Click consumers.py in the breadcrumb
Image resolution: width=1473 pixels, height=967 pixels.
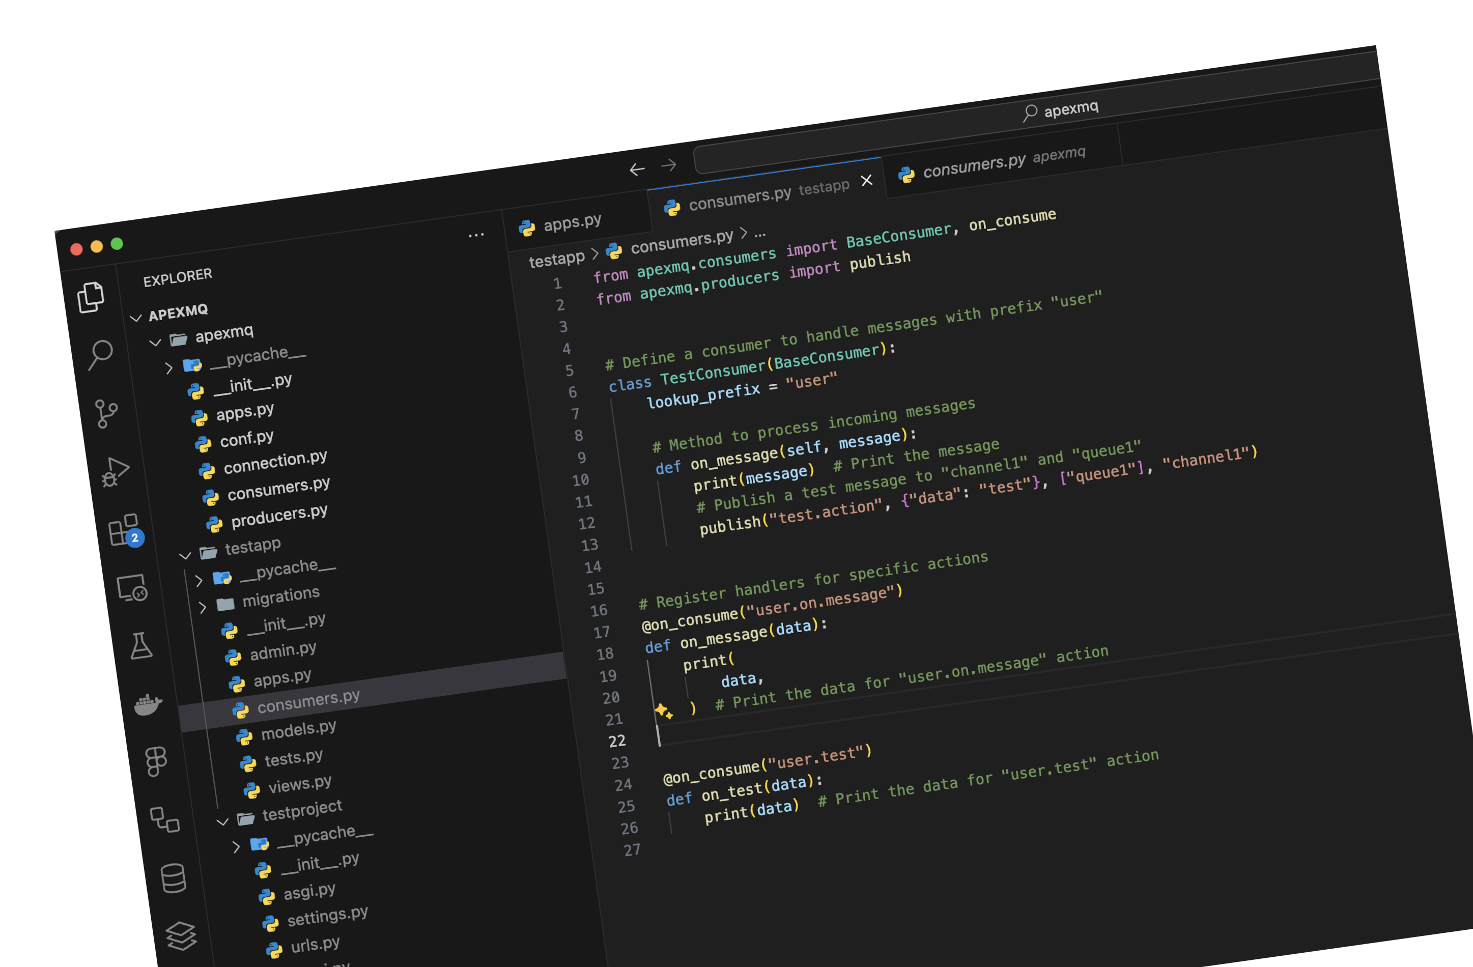682,242
